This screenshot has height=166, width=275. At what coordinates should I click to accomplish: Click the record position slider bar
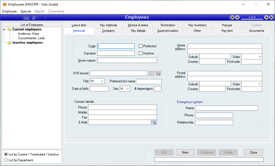click(x=252, y=19)
